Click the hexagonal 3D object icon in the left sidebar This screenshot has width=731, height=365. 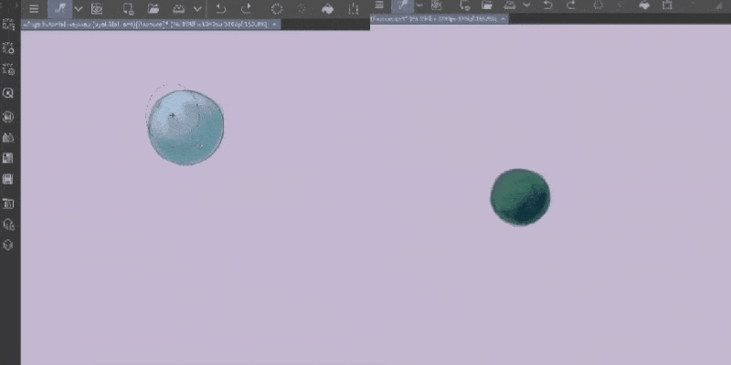point(8,245)
